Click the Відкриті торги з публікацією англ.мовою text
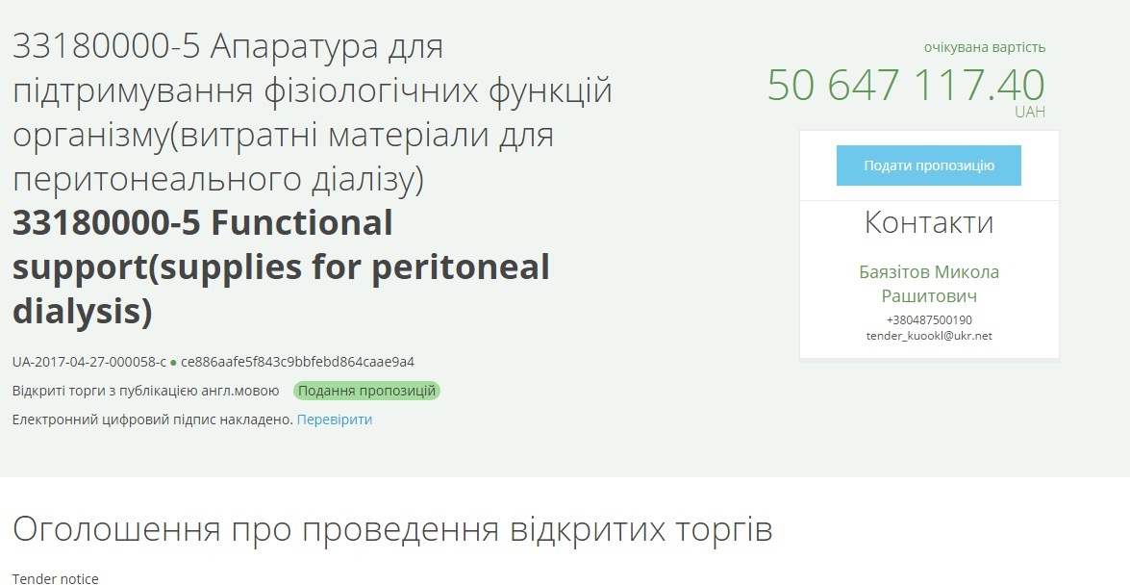This screenshot has height=585, width=1130. coord(146,391)
